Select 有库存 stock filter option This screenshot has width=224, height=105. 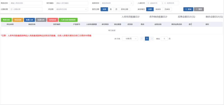pos(158,9)
